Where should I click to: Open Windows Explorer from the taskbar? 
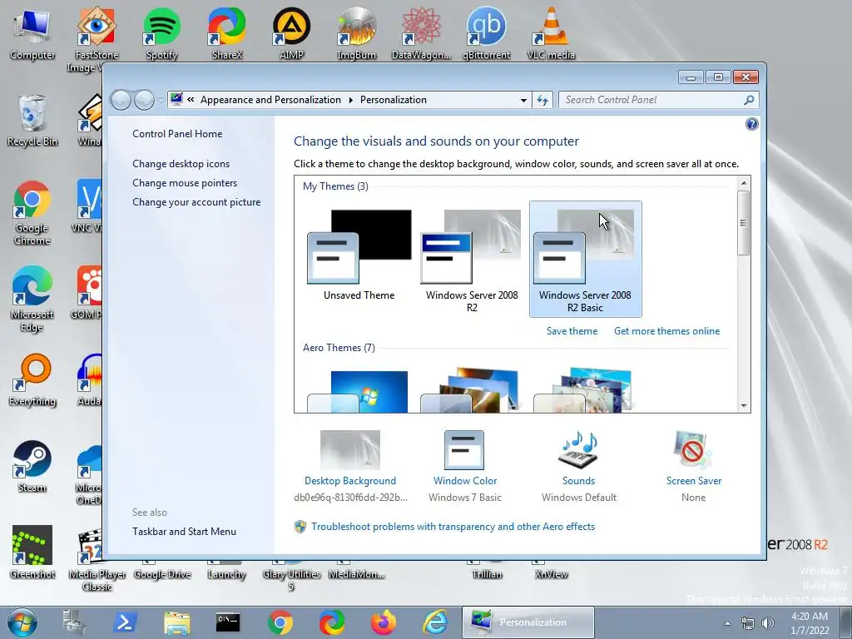pyautogui.click(x=176, y=622)
